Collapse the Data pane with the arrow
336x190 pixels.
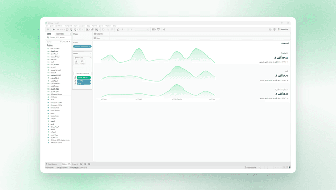click(x=70, y=34)
